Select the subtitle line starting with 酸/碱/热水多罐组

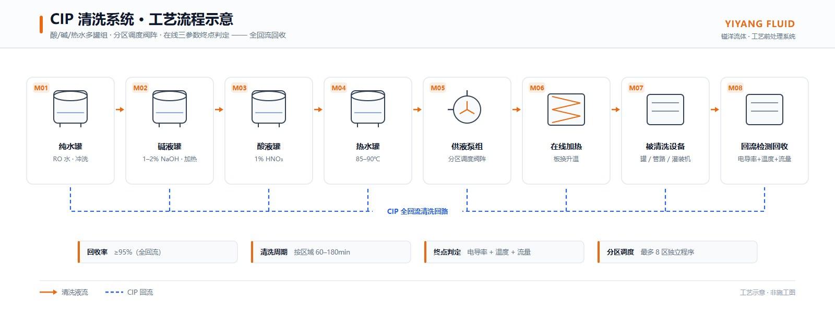pyautogui.click(x=168, y=35)
